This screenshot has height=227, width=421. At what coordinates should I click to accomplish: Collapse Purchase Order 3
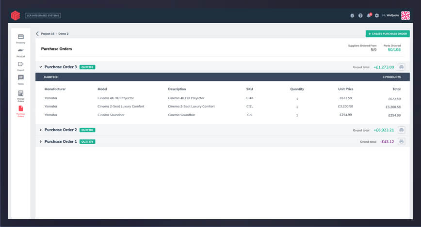point(41,67)
